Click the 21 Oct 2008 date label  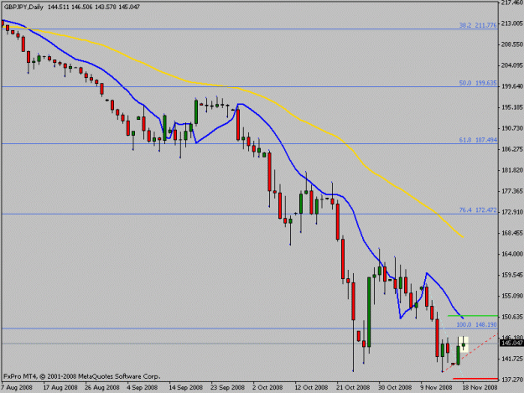pyautogui.click(x=353, y=388)
